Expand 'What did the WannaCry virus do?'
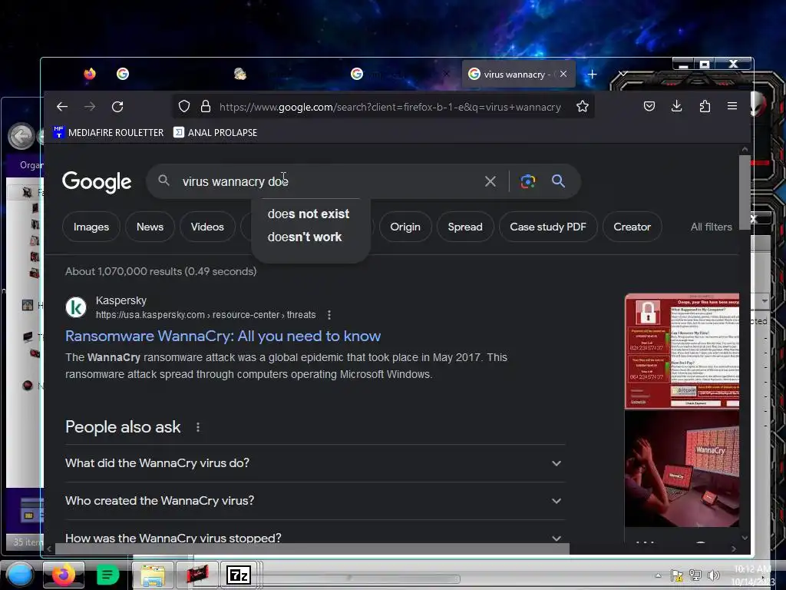Image resolution: width=786 pixels, height=590 pixels. (315, 463)
